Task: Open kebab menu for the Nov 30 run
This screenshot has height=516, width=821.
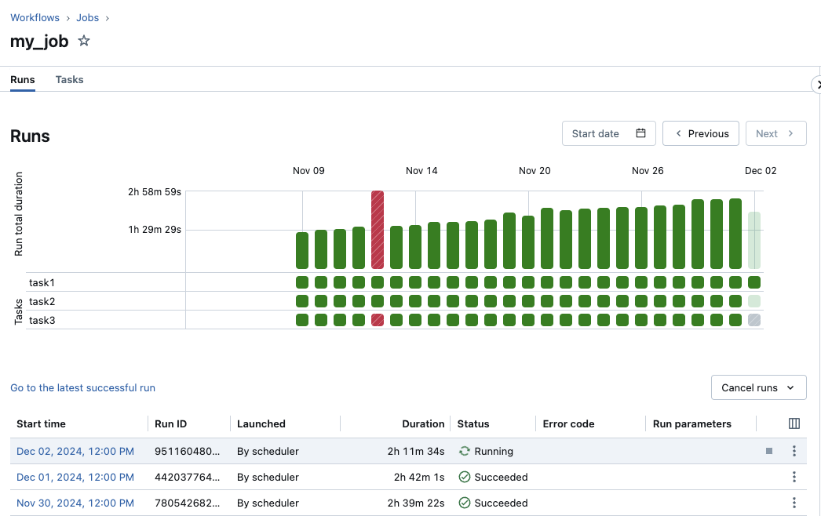Action: click(x=794, y=503)
